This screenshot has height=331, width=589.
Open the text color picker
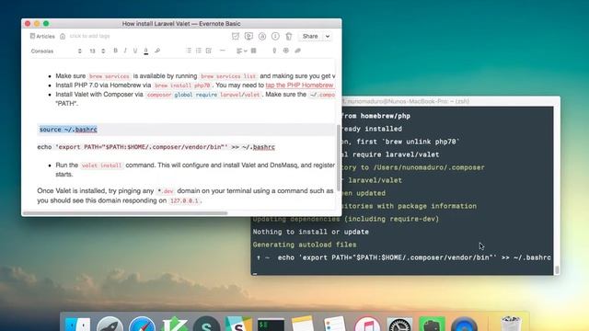click(x=145, y=51)
